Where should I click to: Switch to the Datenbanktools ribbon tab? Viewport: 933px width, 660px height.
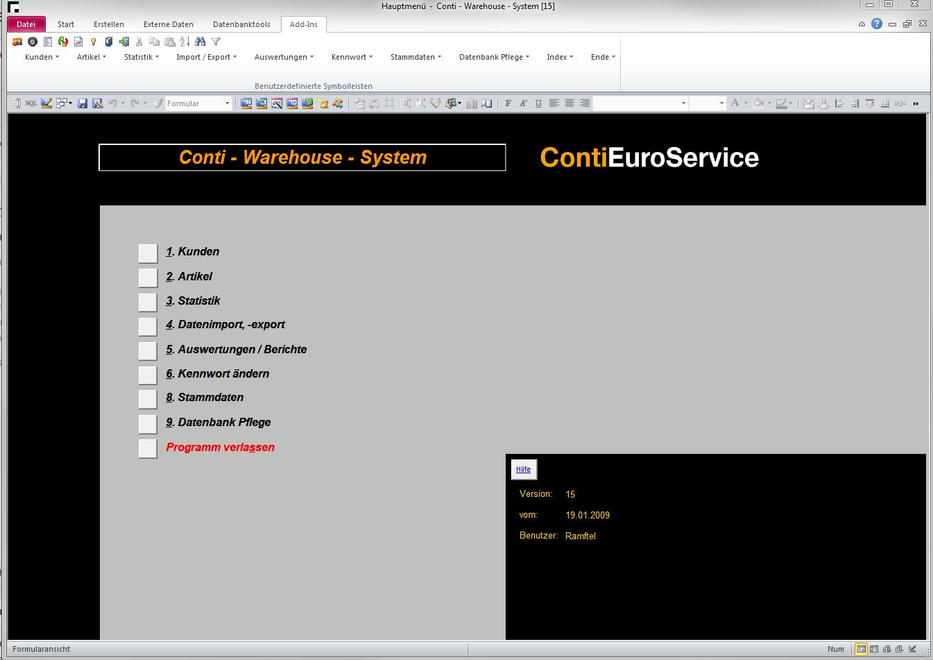(241, 24)
